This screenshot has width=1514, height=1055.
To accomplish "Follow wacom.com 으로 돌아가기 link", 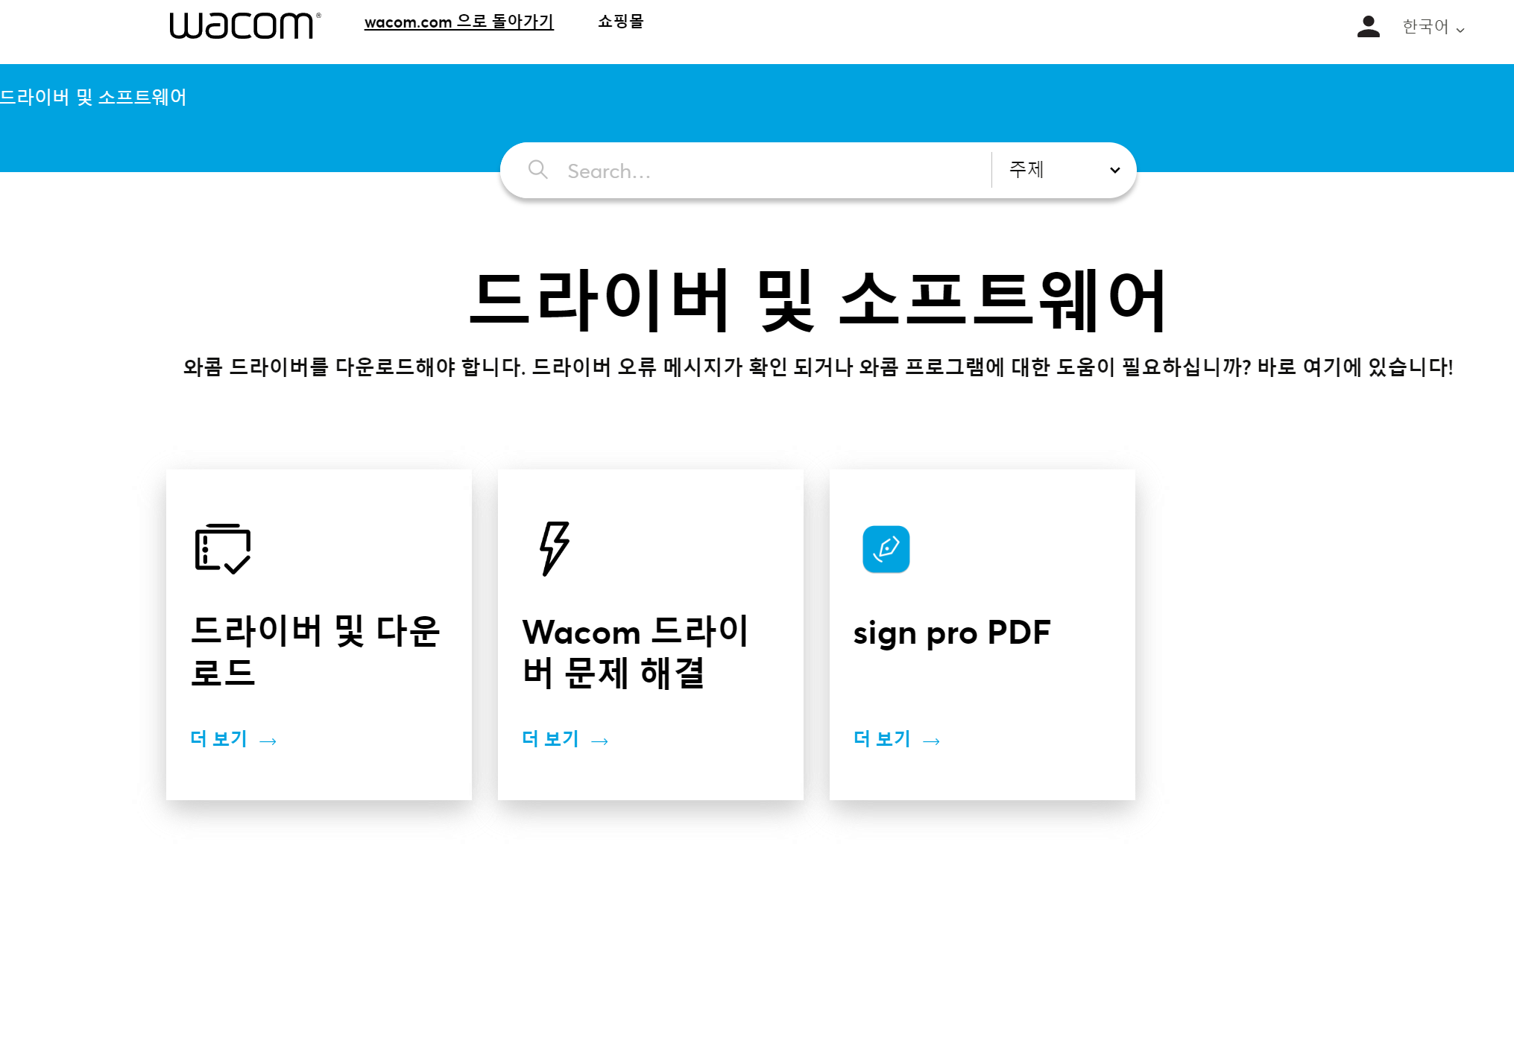I will click(x=459, y=22).
